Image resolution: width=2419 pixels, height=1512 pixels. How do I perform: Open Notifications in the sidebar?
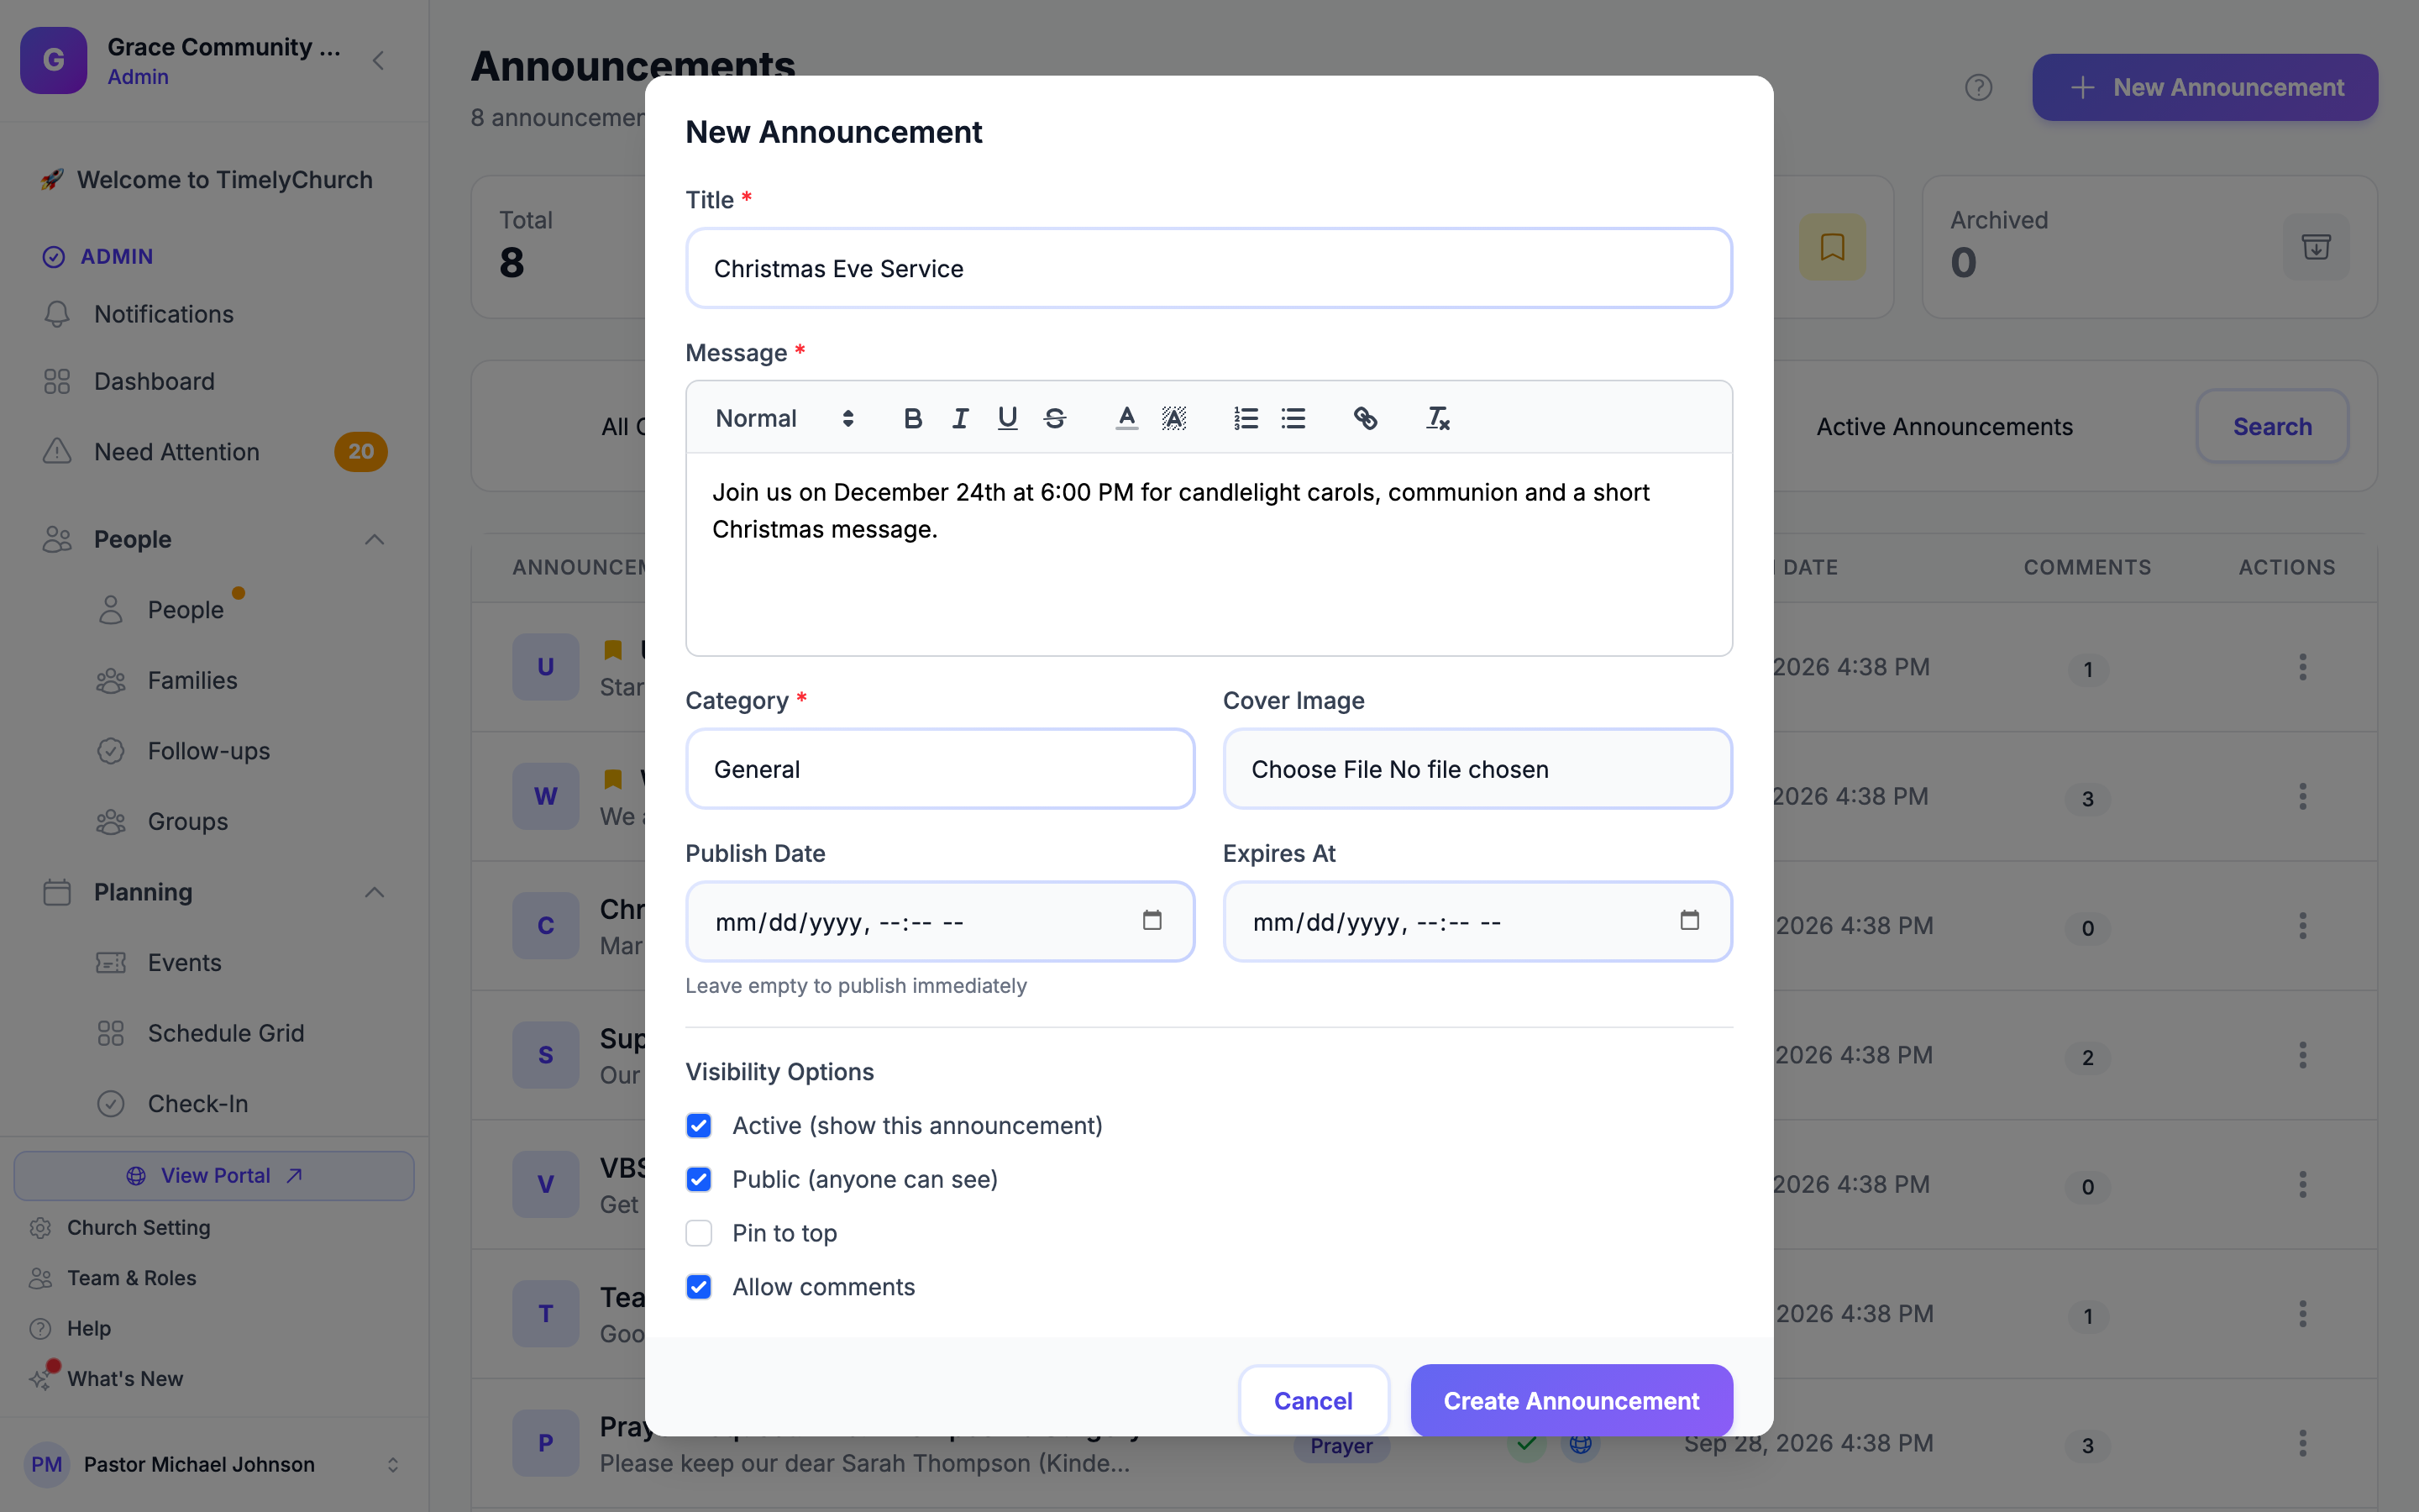click(164, 314)
